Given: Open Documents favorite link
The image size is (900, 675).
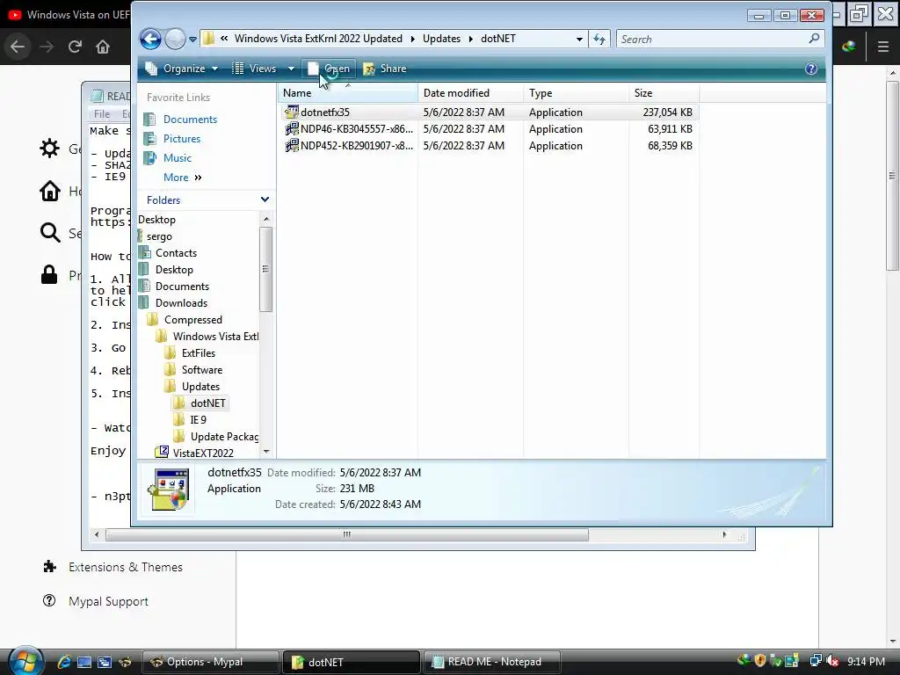Looking at the screenshot, I should tap(190, 120).
